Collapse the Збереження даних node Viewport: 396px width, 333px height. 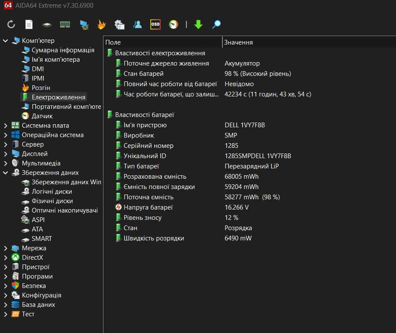5,173
